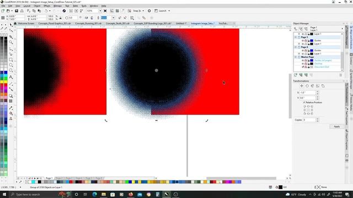Screen dimensions: 353x198
Task: Click the rotation angle input field
Action: click(x=73, y=18)
